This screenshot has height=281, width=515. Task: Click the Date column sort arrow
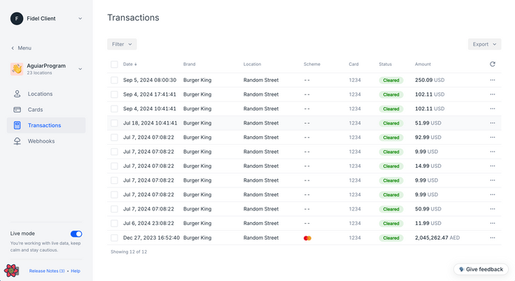click(x=136, y=64)
